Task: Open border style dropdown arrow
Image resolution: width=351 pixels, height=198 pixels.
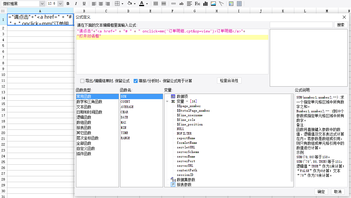Action: click(122, 4)
